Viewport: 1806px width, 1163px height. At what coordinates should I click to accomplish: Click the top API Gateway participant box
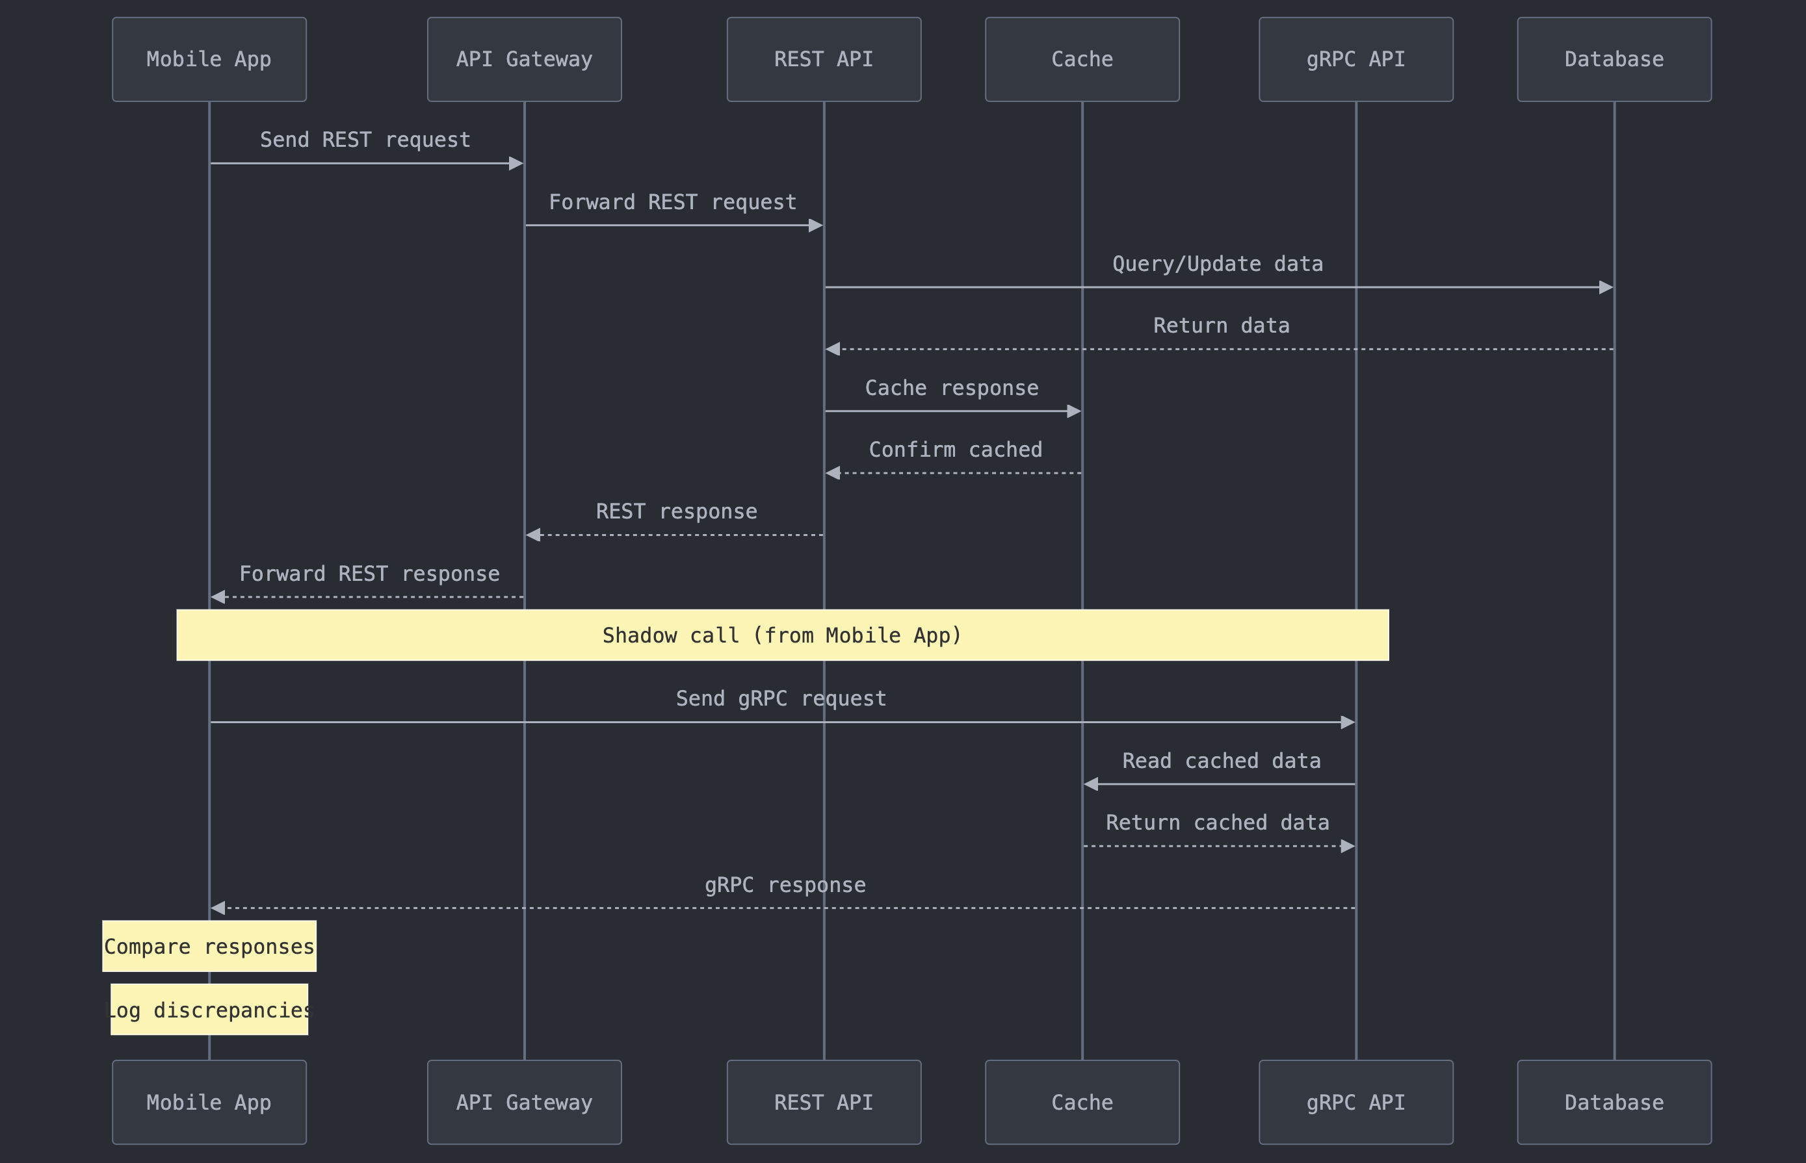point(524,60)
